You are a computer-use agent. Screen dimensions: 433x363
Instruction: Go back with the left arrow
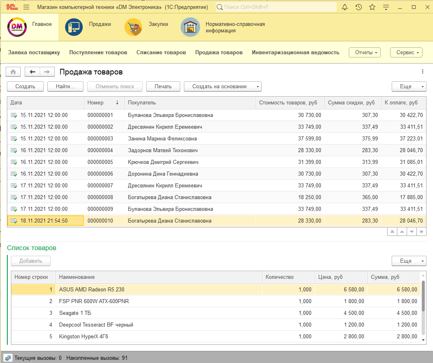(32, 72)
